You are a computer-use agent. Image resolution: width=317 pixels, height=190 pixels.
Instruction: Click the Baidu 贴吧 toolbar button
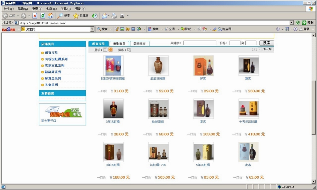point(186,29)
